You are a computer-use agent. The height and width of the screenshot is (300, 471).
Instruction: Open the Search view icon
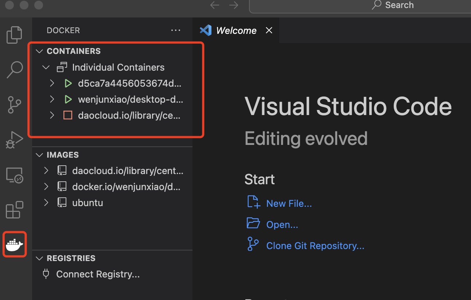coord(15,70)
